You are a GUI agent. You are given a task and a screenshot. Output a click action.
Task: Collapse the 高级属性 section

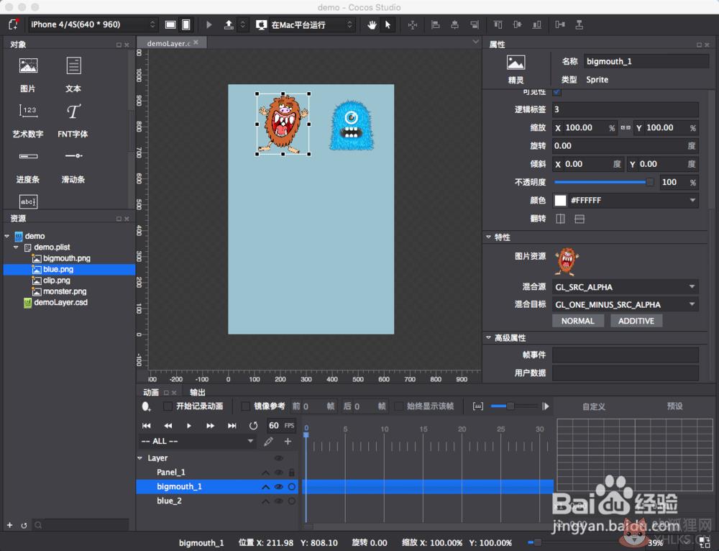[488, 337]
